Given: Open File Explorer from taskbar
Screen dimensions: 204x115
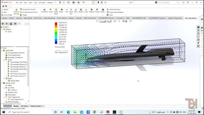Looking at the screenshot, I should [75, 112].
